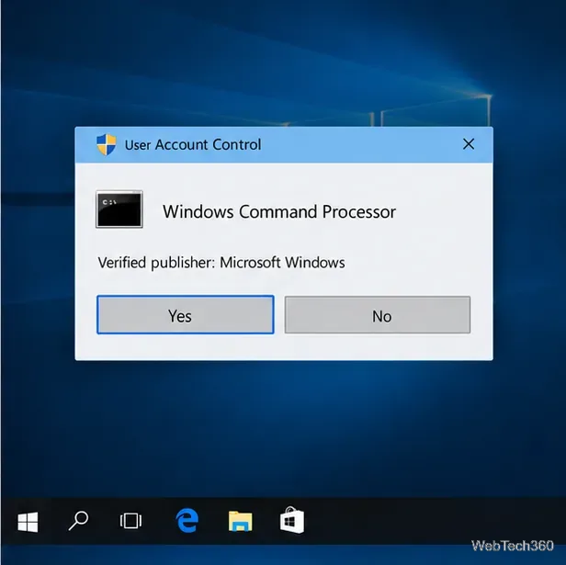Open Microsoft Store from taskbar

tap(292, 520)
